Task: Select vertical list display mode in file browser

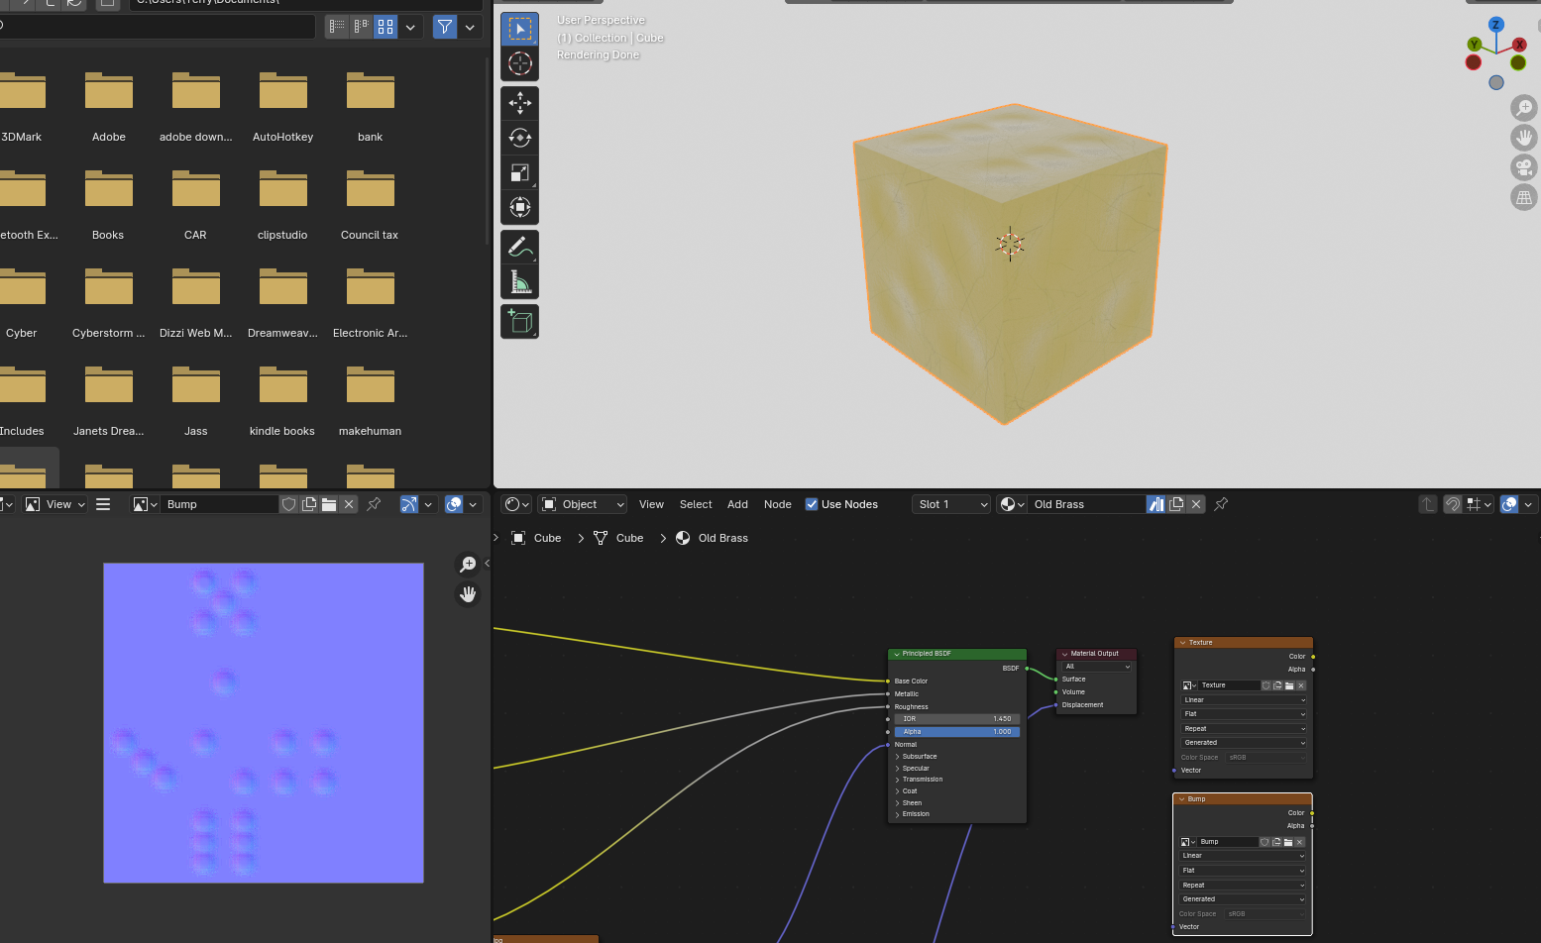Action: coord(338,27)
